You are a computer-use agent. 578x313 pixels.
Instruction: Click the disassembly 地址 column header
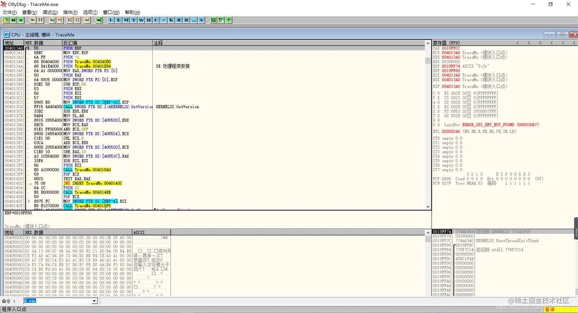click(14, 43)
